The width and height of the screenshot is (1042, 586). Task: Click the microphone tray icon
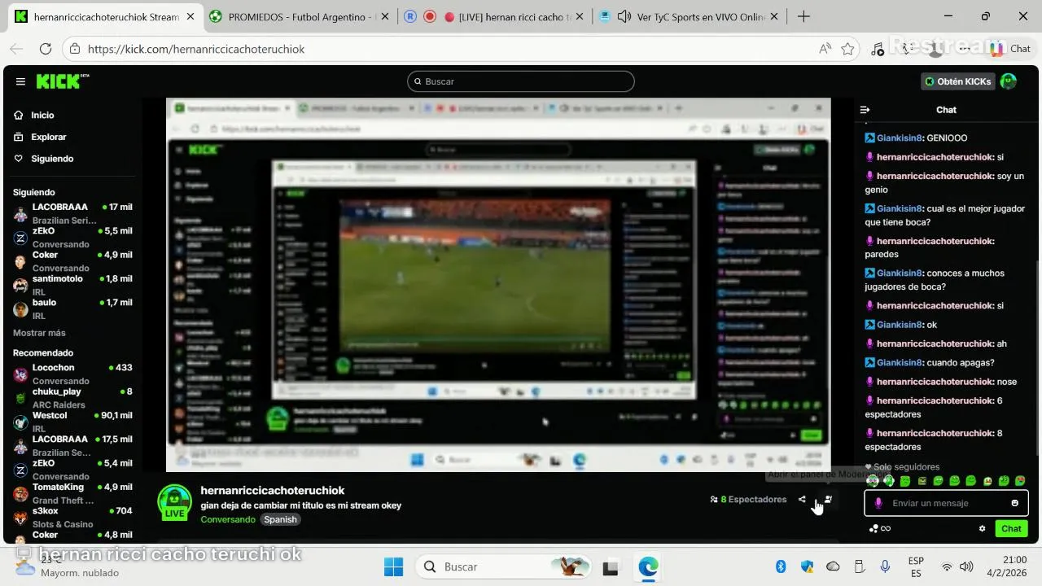(885, 566)
